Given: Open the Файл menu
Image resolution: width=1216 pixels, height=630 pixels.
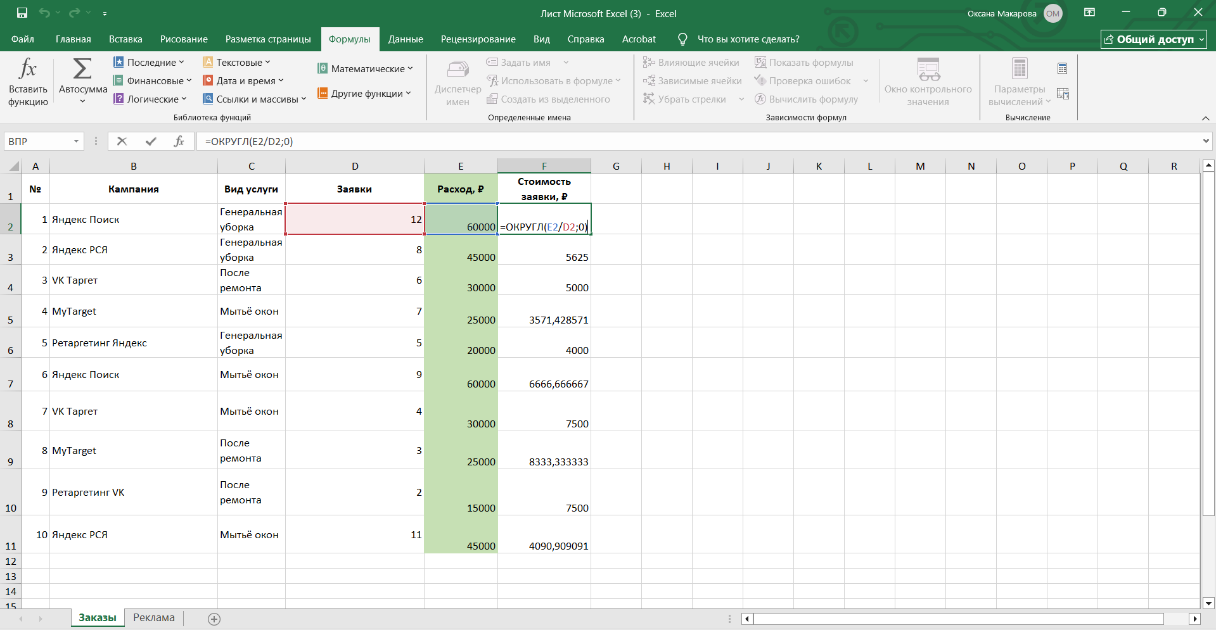Looking at the screenshot, I should [x=23, y=39].
